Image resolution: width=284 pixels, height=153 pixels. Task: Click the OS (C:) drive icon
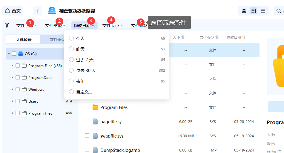coord(21,54)
